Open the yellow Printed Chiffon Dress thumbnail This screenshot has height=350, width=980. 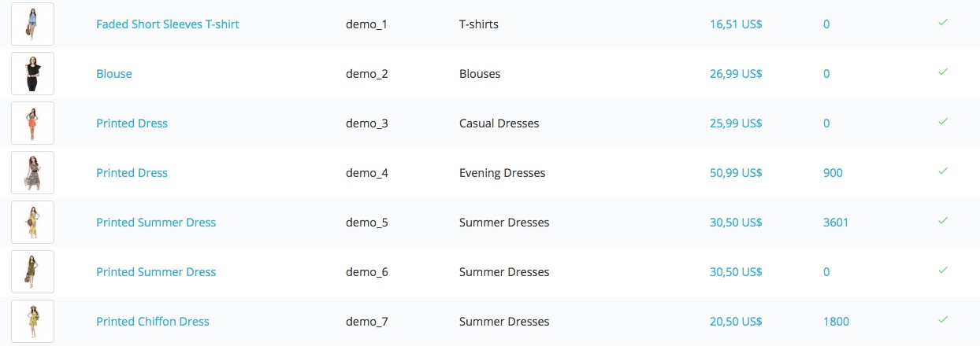point(32,321)
